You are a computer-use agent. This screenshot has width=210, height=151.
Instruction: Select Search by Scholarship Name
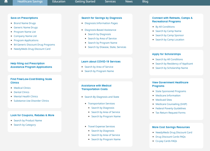click(172, 68)
